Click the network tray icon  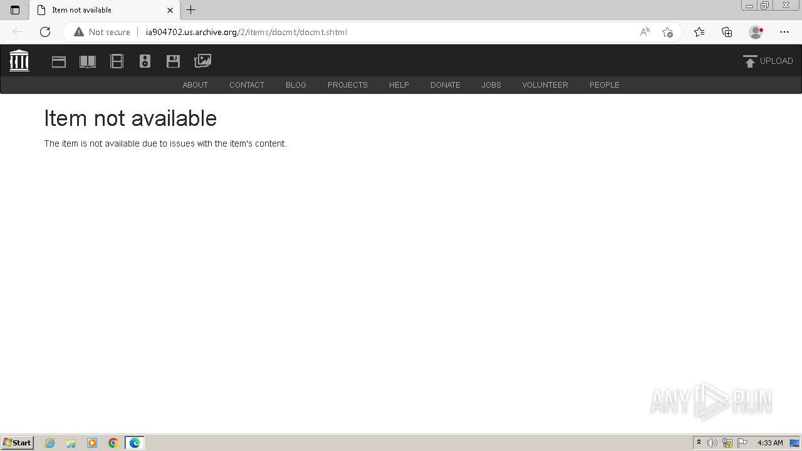pos(727,443)
